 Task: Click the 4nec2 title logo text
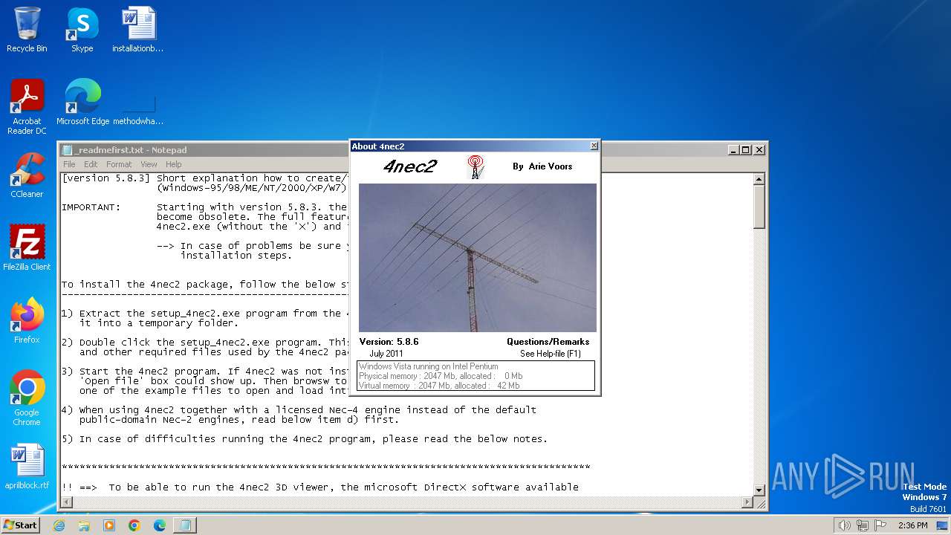coord(410,166)
